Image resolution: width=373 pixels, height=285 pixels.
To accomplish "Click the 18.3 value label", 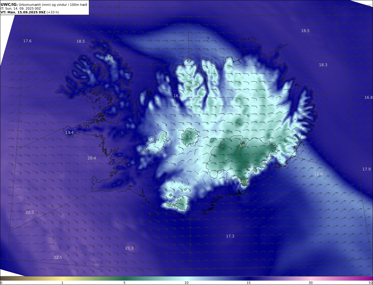I will pos(323,65).
